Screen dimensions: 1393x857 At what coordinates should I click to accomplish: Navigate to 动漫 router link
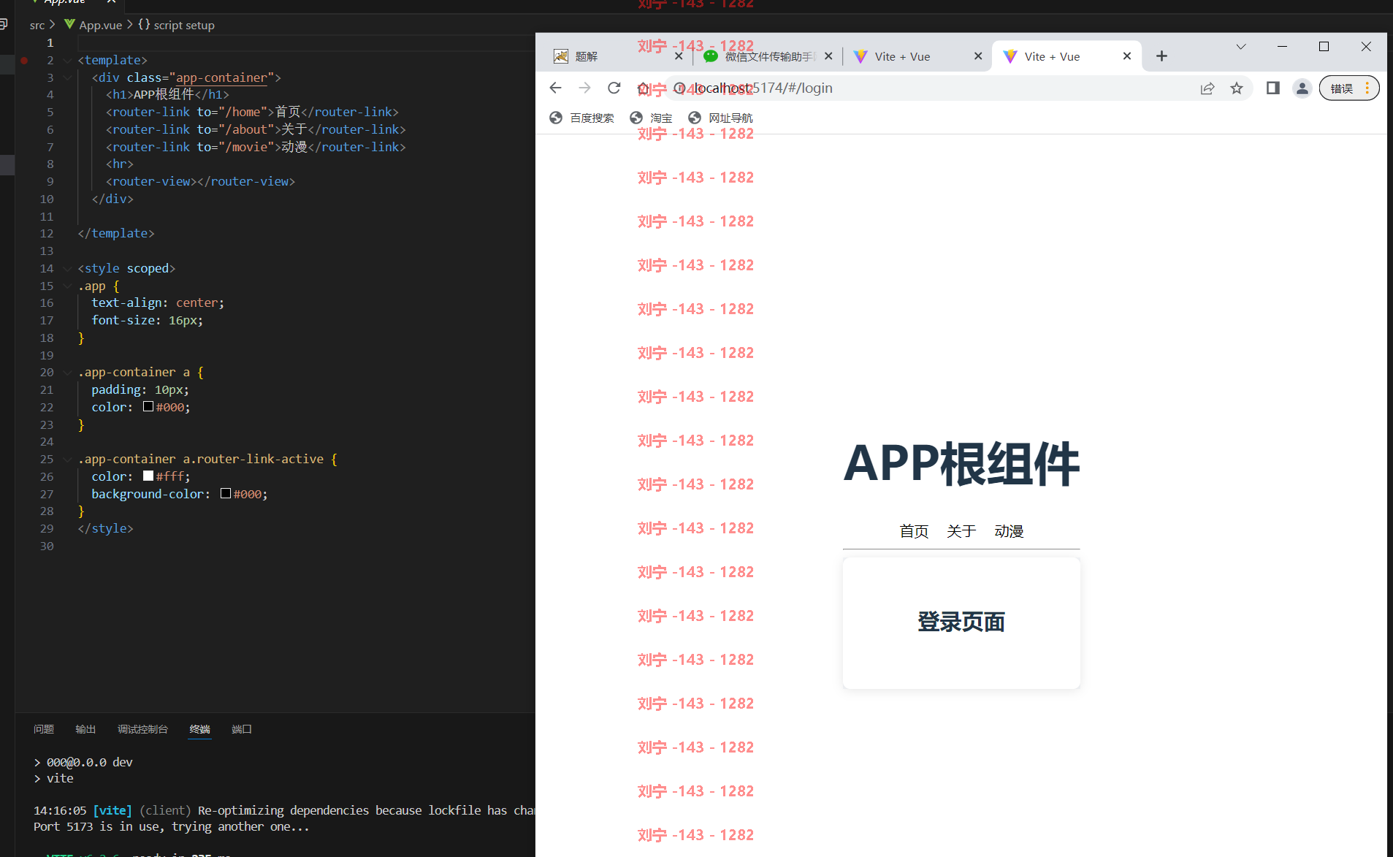tap(1009, 531)
